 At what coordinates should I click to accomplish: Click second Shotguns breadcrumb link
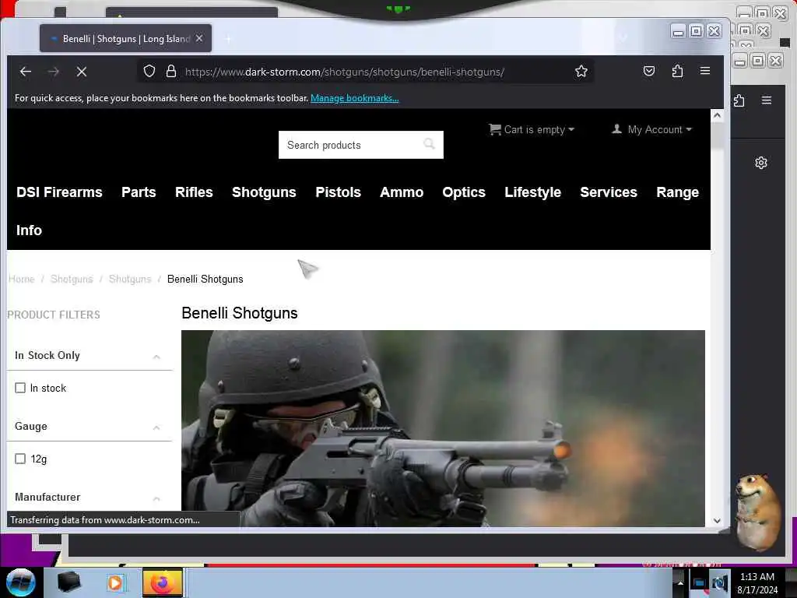click(130, 280)
